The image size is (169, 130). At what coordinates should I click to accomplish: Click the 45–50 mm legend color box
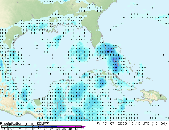coord(78,127)
